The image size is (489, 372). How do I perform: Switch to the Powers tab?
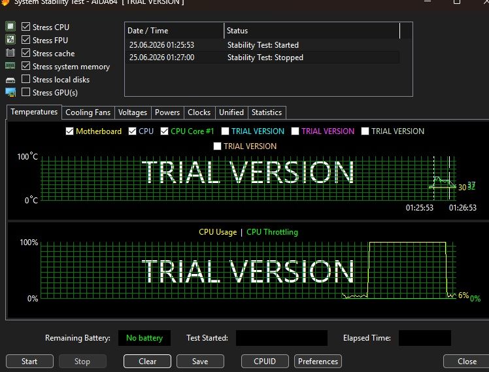pyautogui.click(x=167, y=112)
